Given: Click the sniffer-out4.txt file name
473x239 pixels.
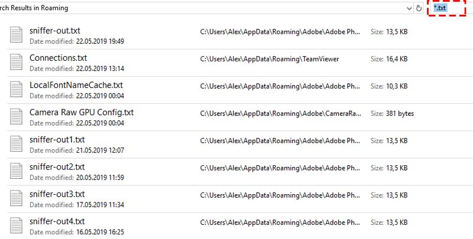Looking at the screenshot, I should pyautogui.click(x=57, y=221).
